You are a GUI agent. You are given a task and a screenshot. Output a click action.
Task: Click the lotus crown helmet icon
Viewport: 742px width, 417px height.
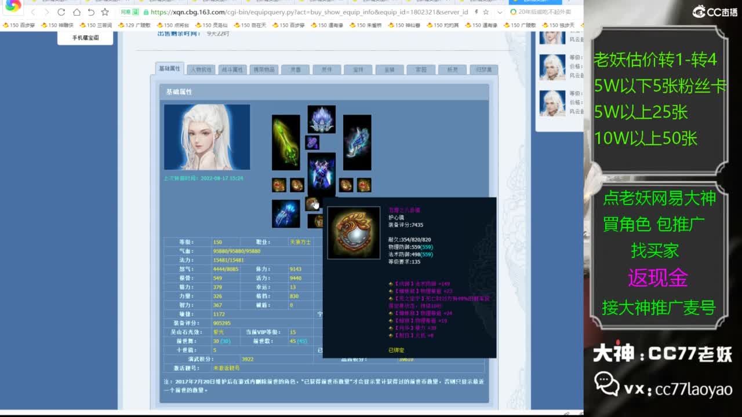322,119
